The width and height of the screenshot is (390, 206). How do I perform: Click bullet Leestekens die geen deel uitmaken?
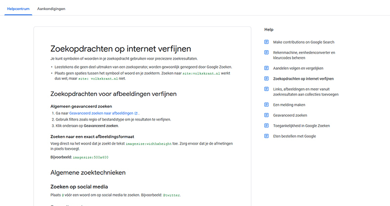pos(143,67)
